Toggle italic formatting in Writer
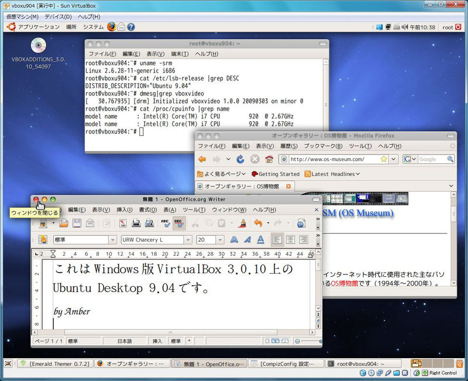 coord(247,239)
